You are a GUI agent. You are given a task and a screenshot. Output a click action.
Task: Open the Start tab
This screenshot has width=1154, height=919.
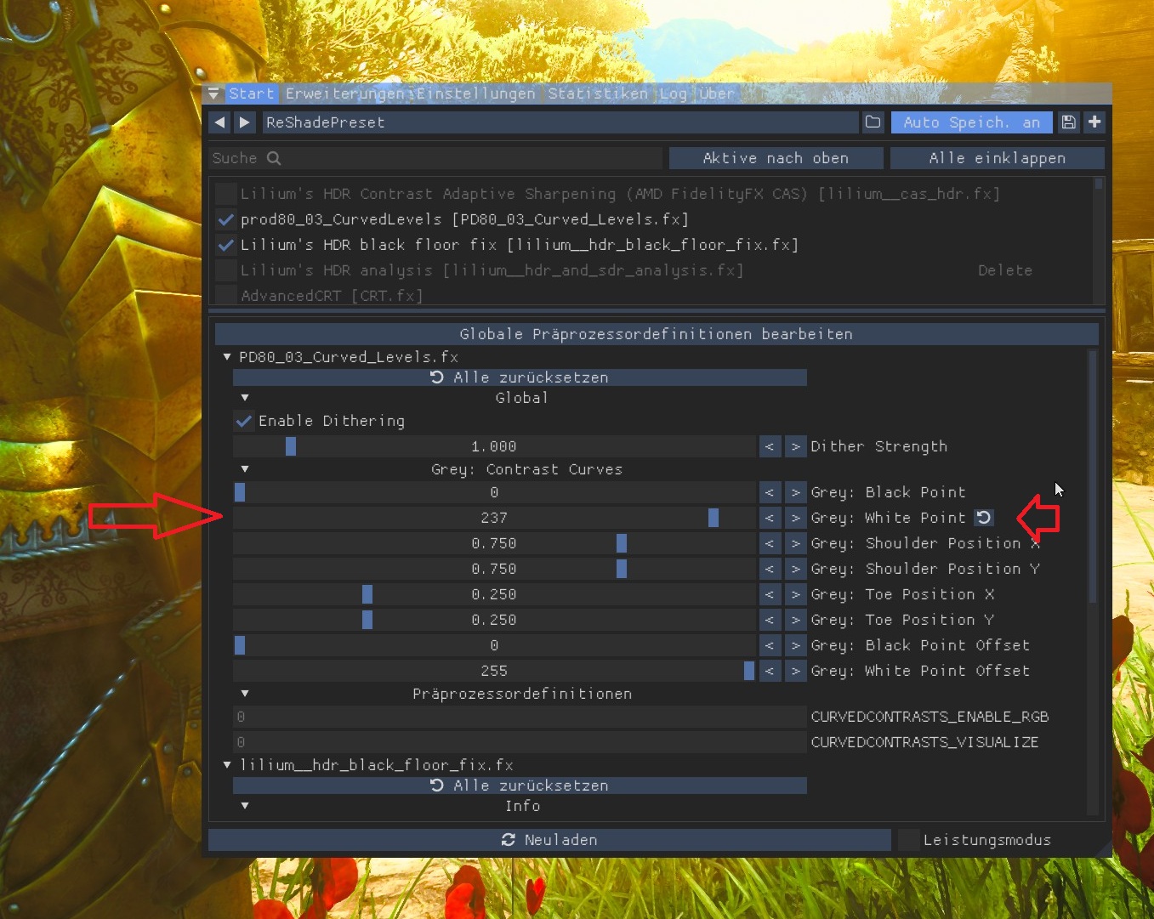coord(251,94)
